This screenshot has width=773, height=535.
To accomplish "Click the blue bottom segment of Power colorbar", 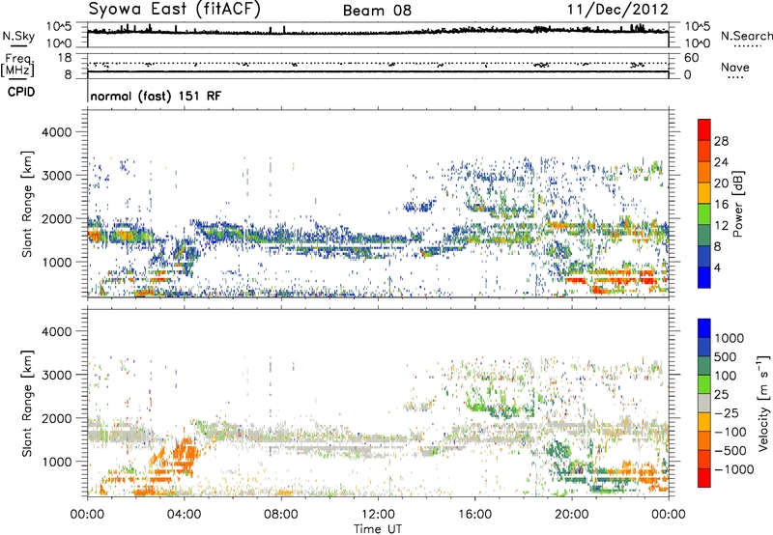I will [704, 277].
